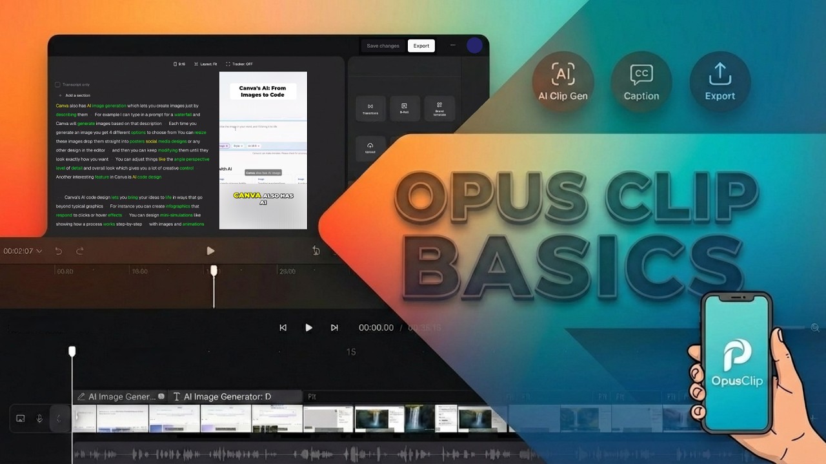
Task: Click the green word "waterfall" in transcript
Action: tap(183, 115)
